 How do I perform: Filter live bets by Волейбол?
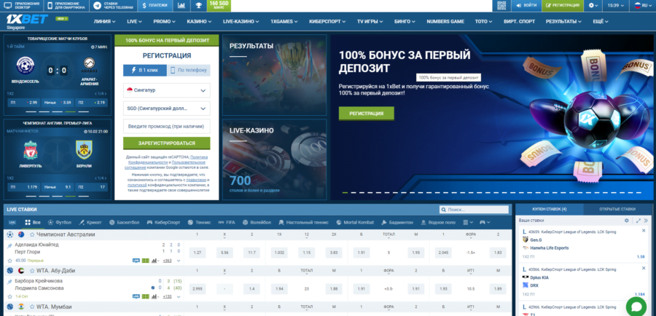pyautogui.click(x=257, y=222)
